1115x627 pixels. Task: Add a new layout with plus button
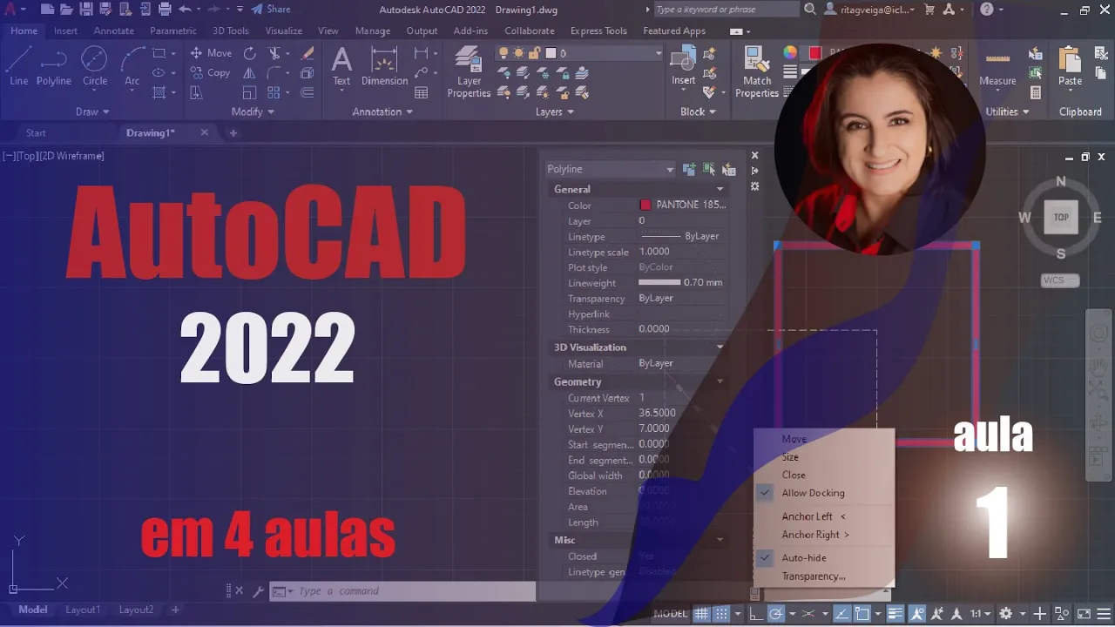(x=175, y=610)
